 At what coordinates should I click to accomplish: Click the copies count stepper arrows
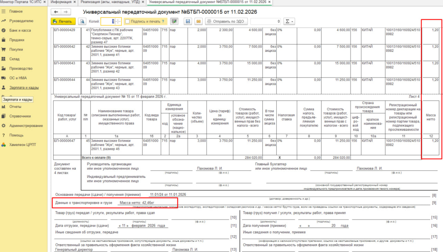[118, 21]
